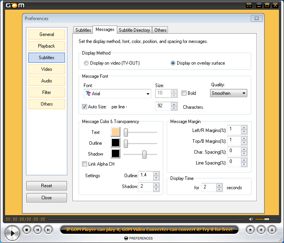
Task: Increase Char. Spacing value
Action: [244, 149]
